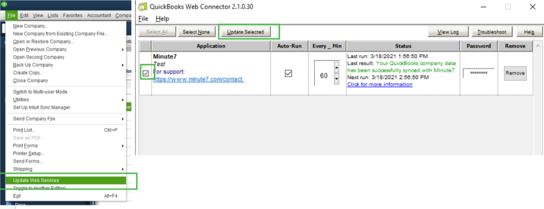The height and width of the screenshot is (209, 544).
Task: Toggle the Minute7 selection checkbox
Action: point(146,73)
